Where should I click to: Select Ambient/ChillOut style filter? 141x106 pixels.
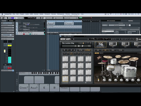coord(133,31)
